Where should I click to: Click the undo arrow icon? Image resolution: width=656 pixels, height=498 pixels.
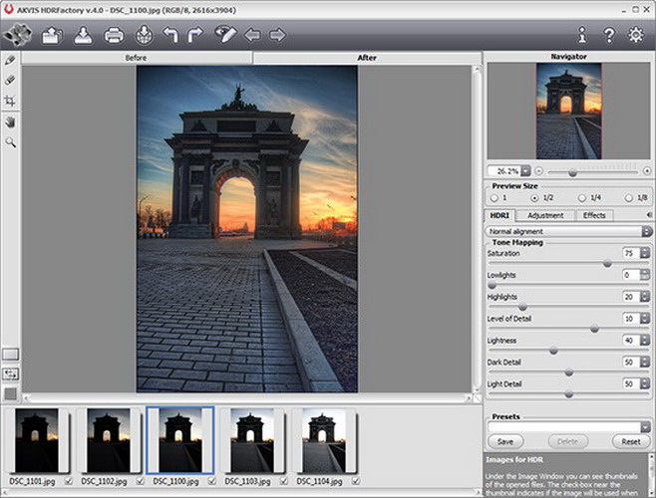point(170,36)
